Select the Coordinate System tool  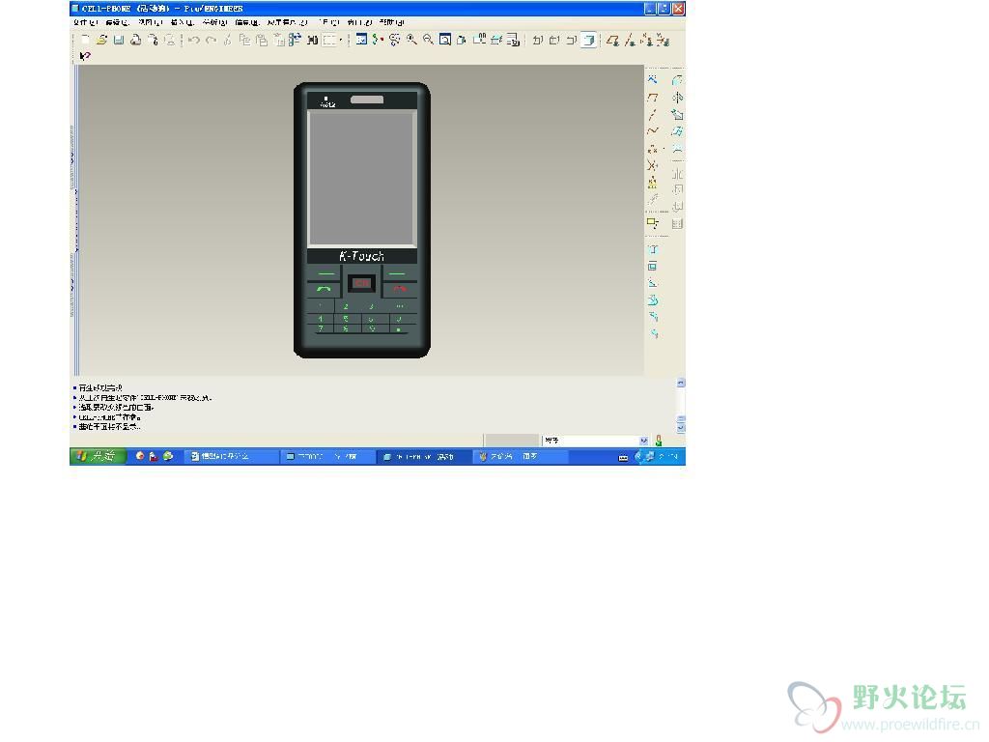pyautogui.click(x=652, y=165)
